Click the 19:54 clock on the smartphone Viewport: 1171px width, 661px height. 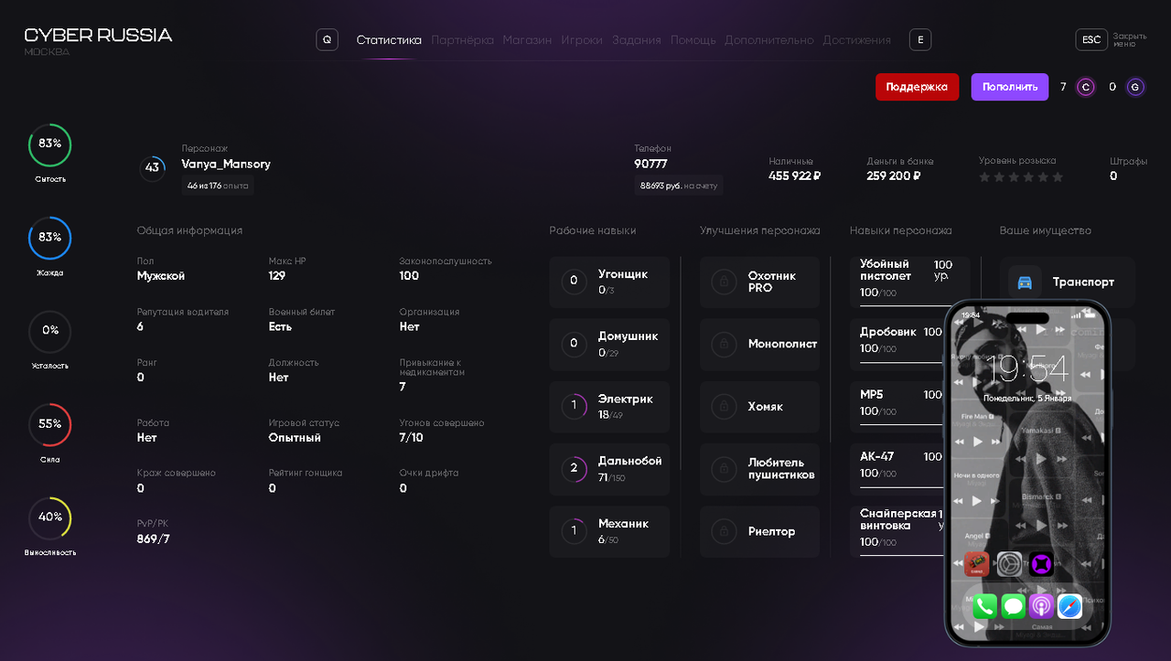pos(1026,370)
